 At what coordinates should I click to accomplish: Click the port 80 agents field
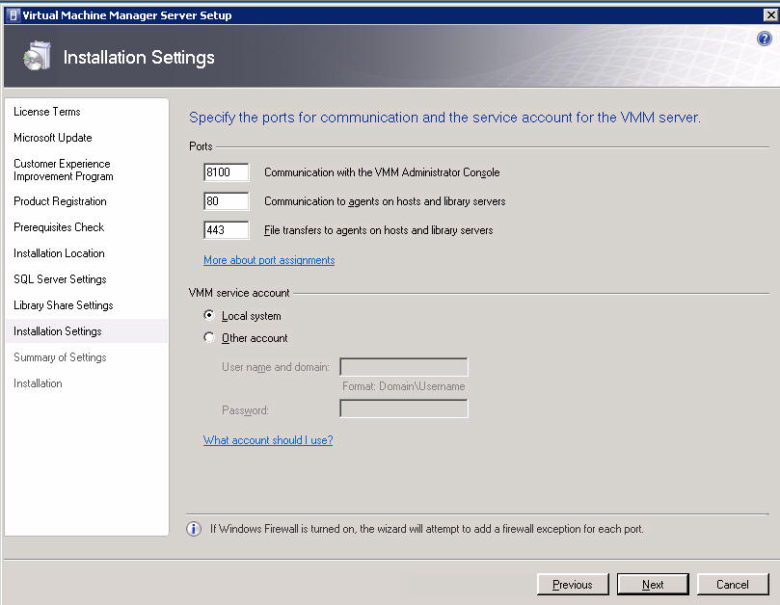[x=226, y=201]
